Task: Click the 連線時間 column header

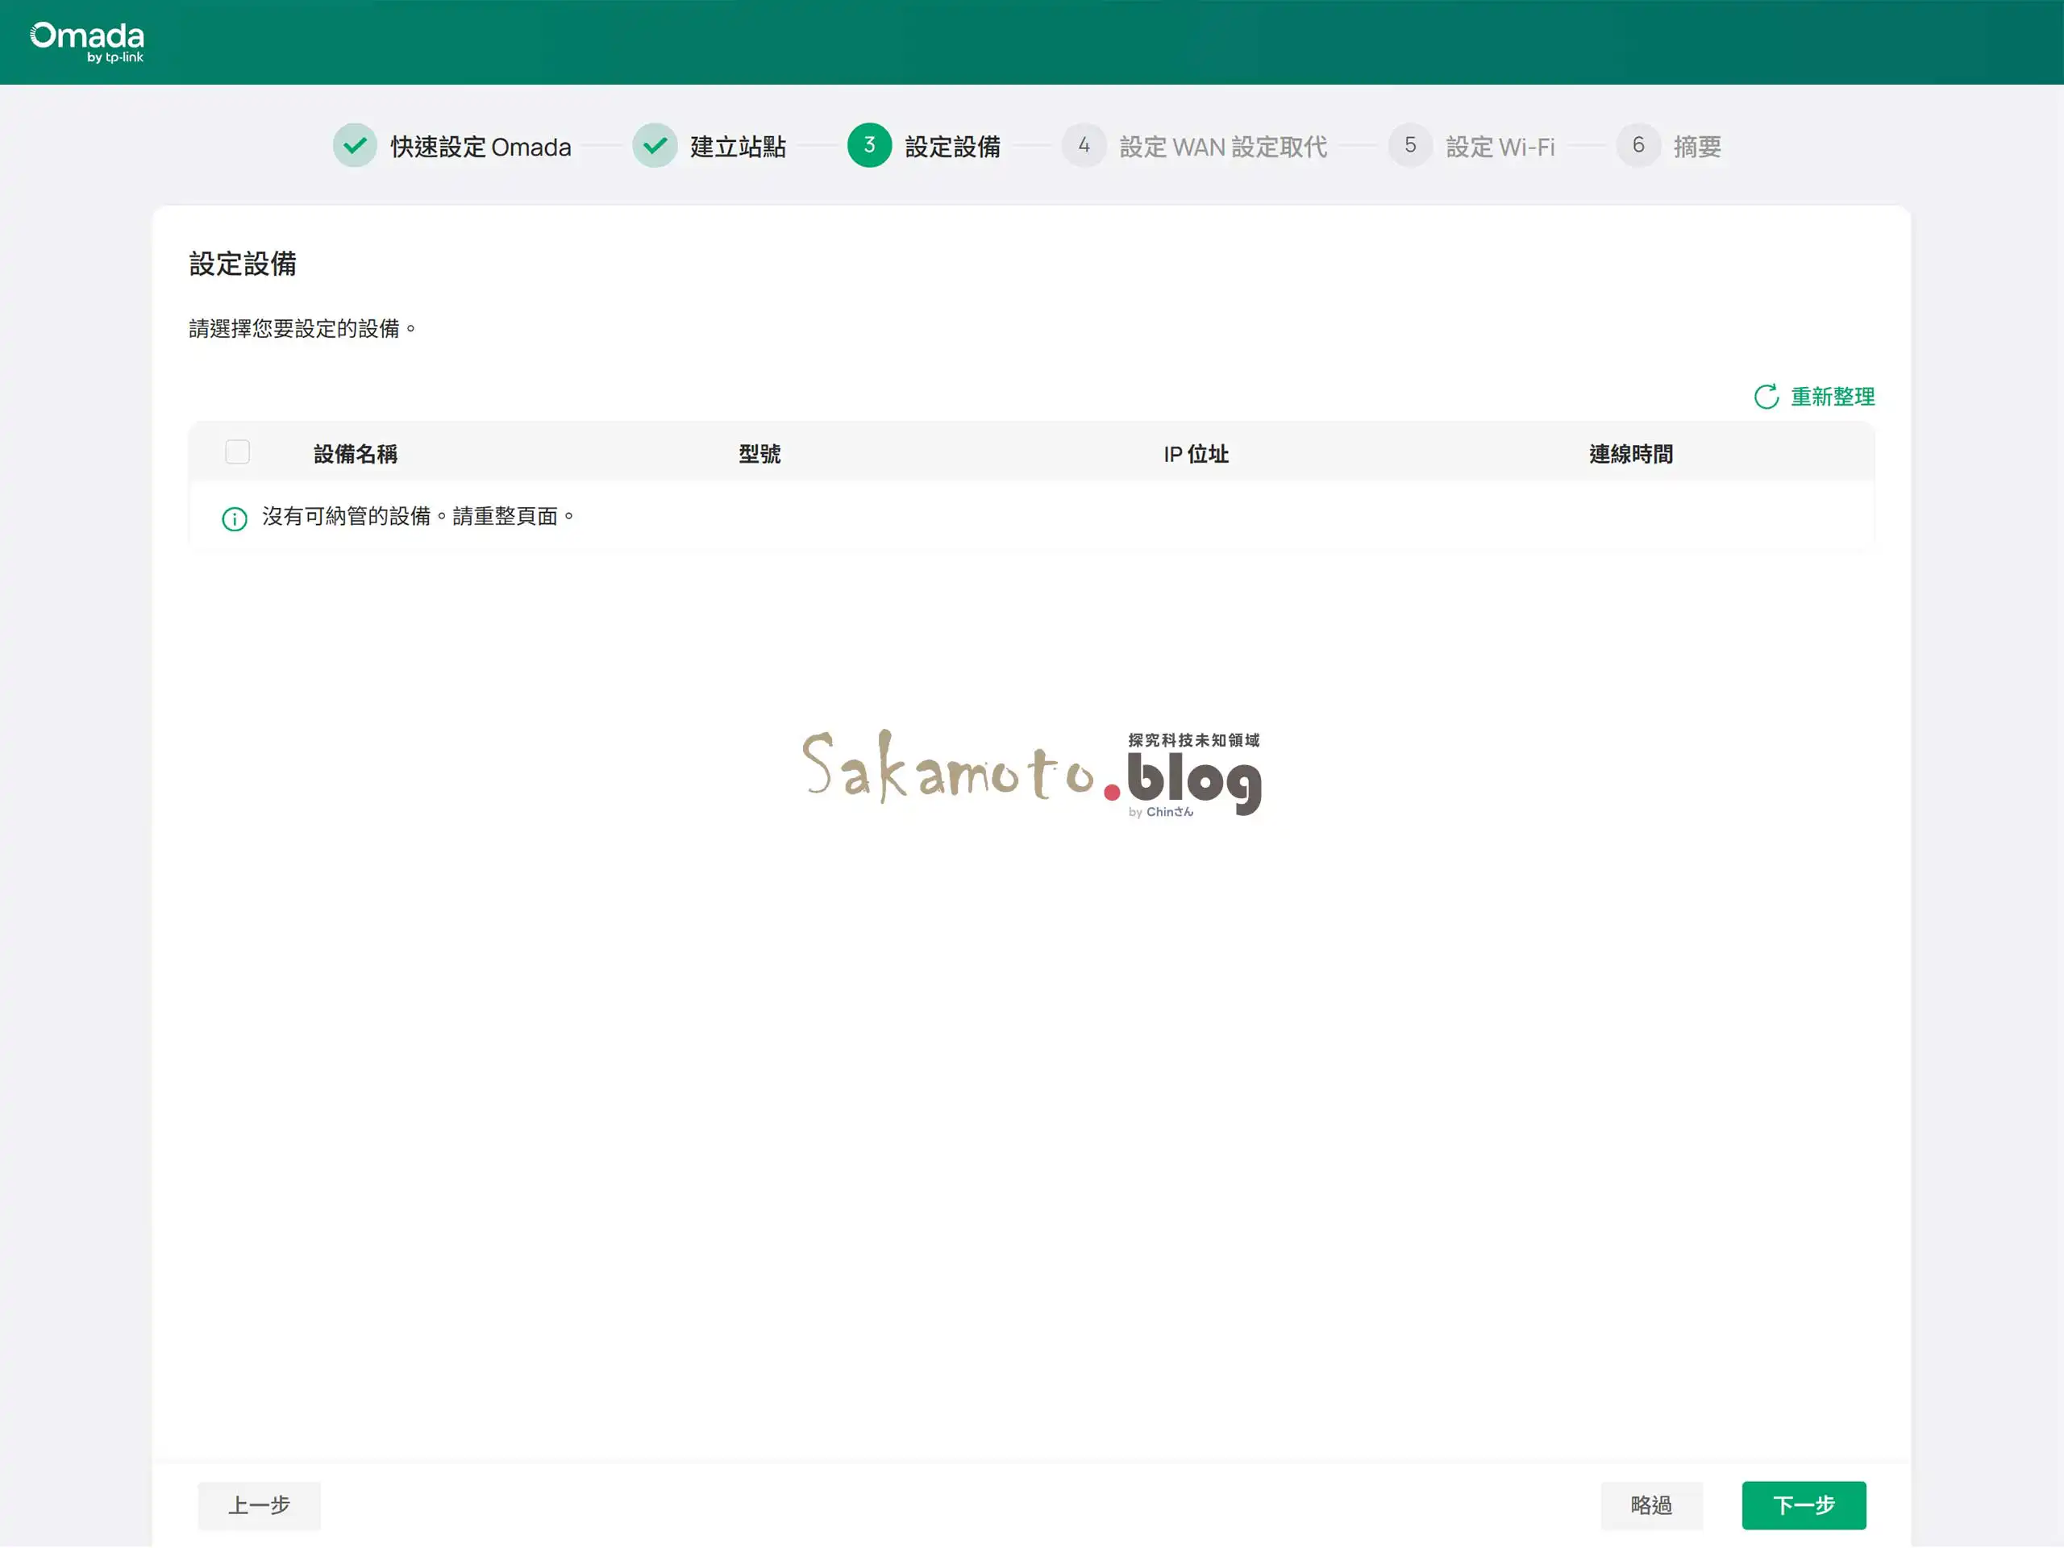Action: click(x=1630, y=455)
